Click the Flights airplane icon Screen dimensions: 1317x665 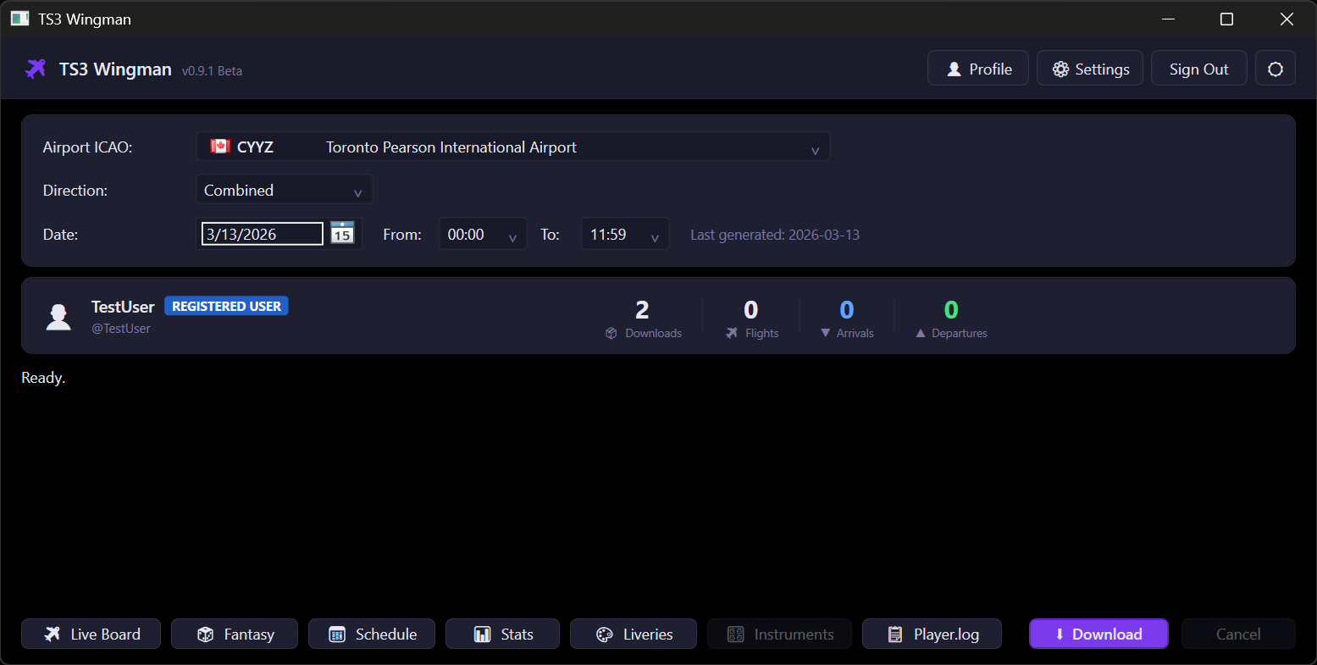(732, 333)
